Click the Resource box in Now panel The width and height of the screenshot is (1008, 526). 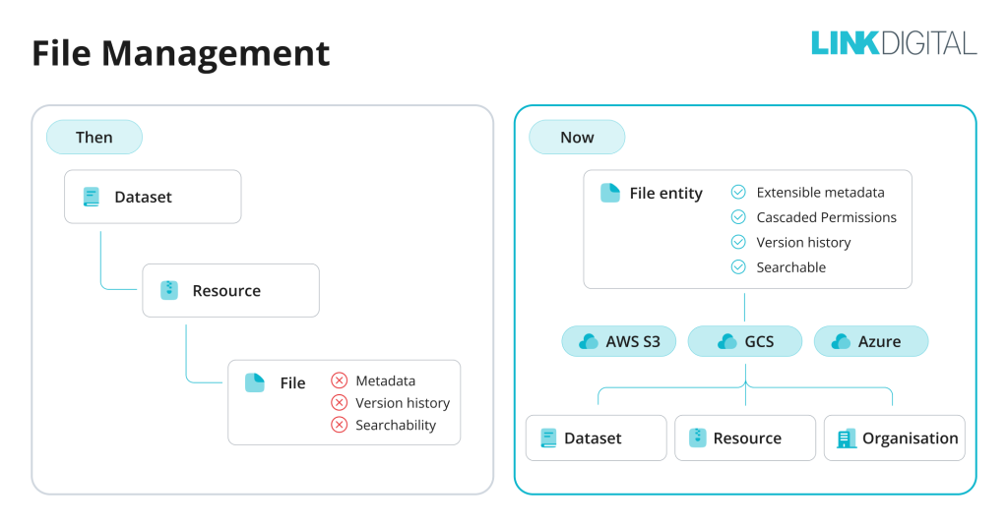pos(745,438)
